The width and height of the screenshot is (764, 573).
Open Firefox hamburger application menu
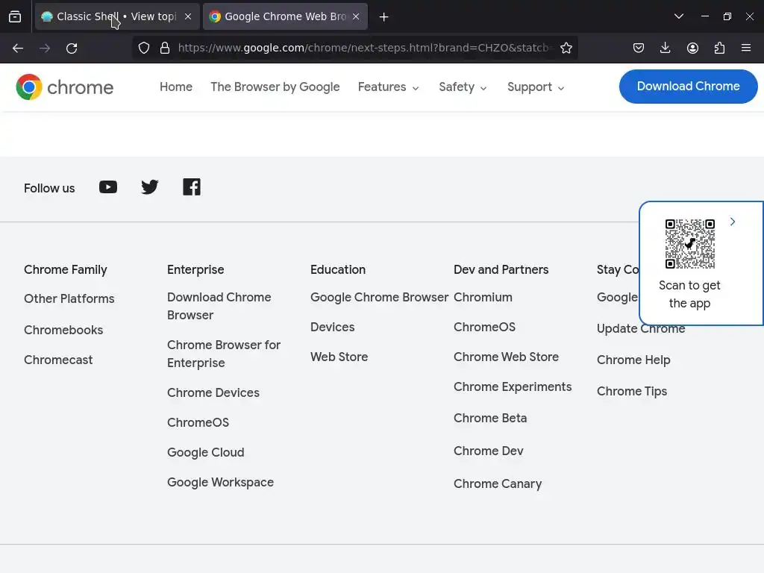point(746,48)
